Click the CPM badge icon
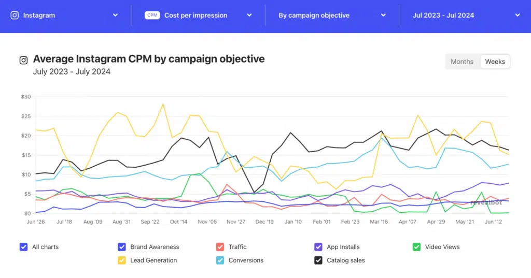Image resolution: width=531 pixels, height=278 pixels. point(152,16)
